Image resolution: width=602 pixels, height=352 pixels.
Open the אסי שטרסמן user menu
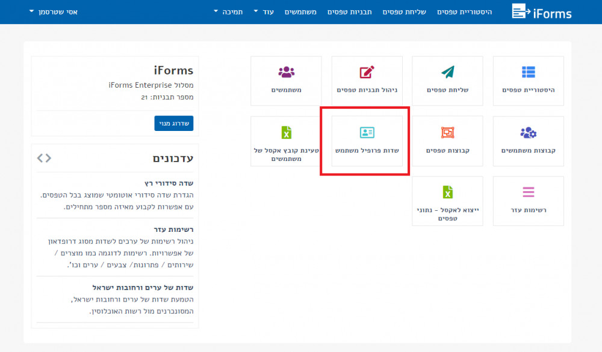[x=54, y=12]
